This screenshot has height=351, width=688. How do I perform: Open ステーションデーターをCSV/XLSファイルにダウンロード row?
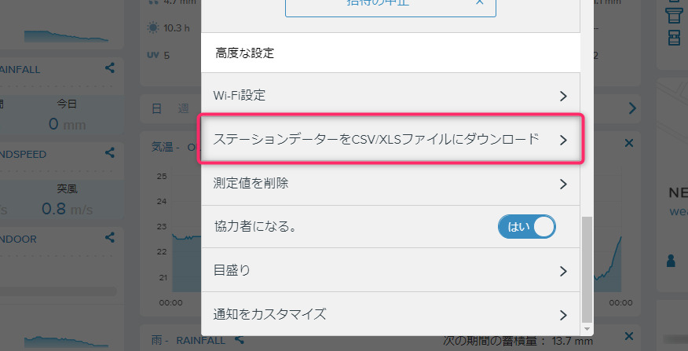point(390,139)
